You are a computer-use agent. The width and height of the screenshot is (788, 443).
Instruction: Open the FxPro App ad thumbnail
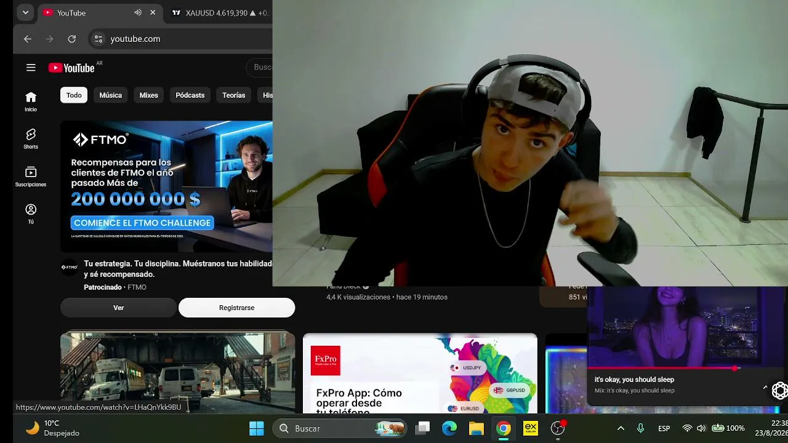420,373
